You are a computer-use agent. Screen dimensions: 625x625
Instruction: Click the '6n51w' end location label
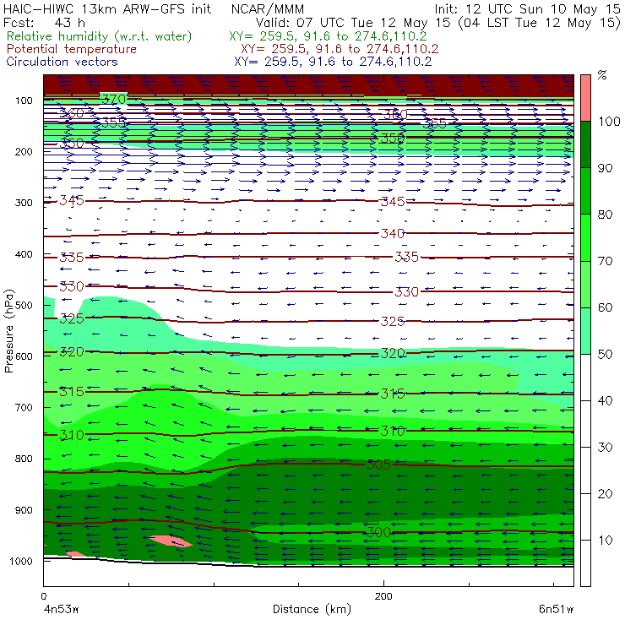[556, 609]
